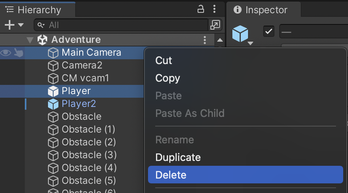
Task: Switch to the Inspector tab
Action: pyautogui.click(x=261, y=10)
